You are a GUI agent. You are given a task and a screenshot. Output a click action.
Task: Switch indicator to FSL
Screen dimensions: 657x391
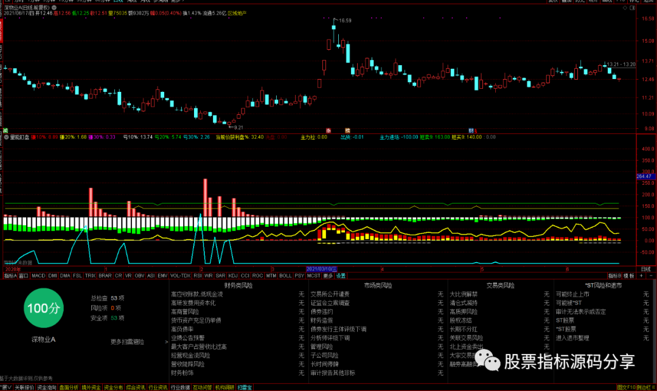click(77, 276)
